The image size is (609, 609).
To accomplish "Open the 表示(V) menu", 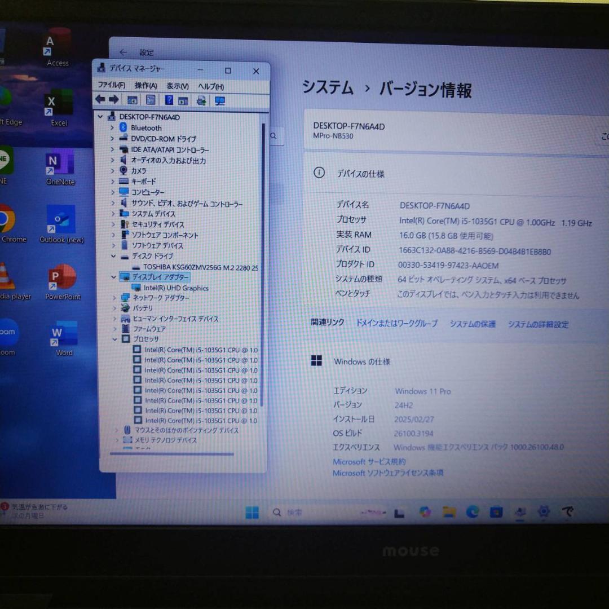I will (x=178, y=86).
